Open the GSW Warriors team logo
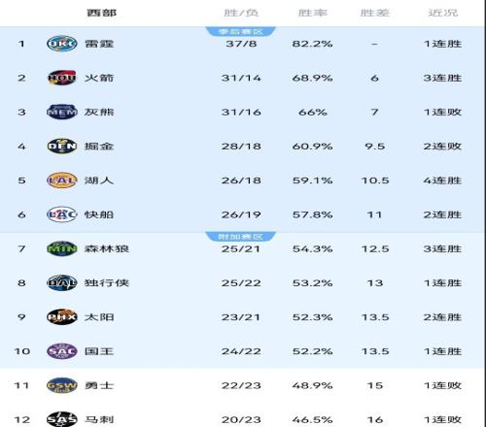Screen dimensions: 486x427 point(62,385)
